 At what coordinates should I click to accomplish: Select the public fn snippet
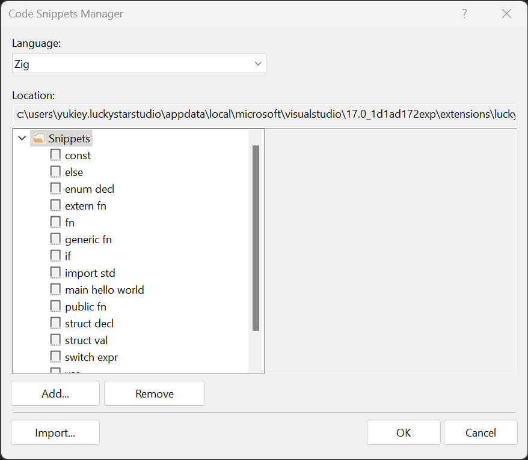(85, 306)
